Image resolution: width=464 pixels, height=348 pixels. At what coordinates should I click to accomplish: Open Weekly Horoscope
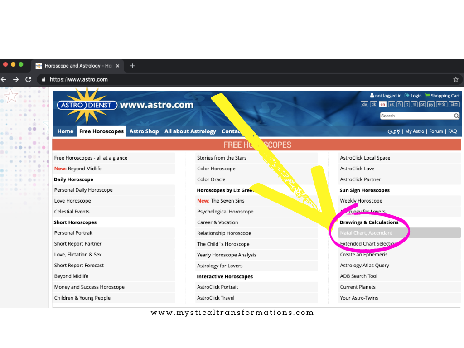[400, 201]
